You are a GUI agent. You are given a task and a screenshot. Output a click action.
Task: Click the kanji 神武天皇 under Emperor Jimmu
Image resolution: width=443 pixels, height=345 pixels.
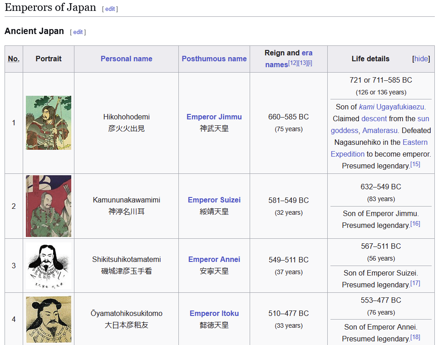tap(214, 128)
